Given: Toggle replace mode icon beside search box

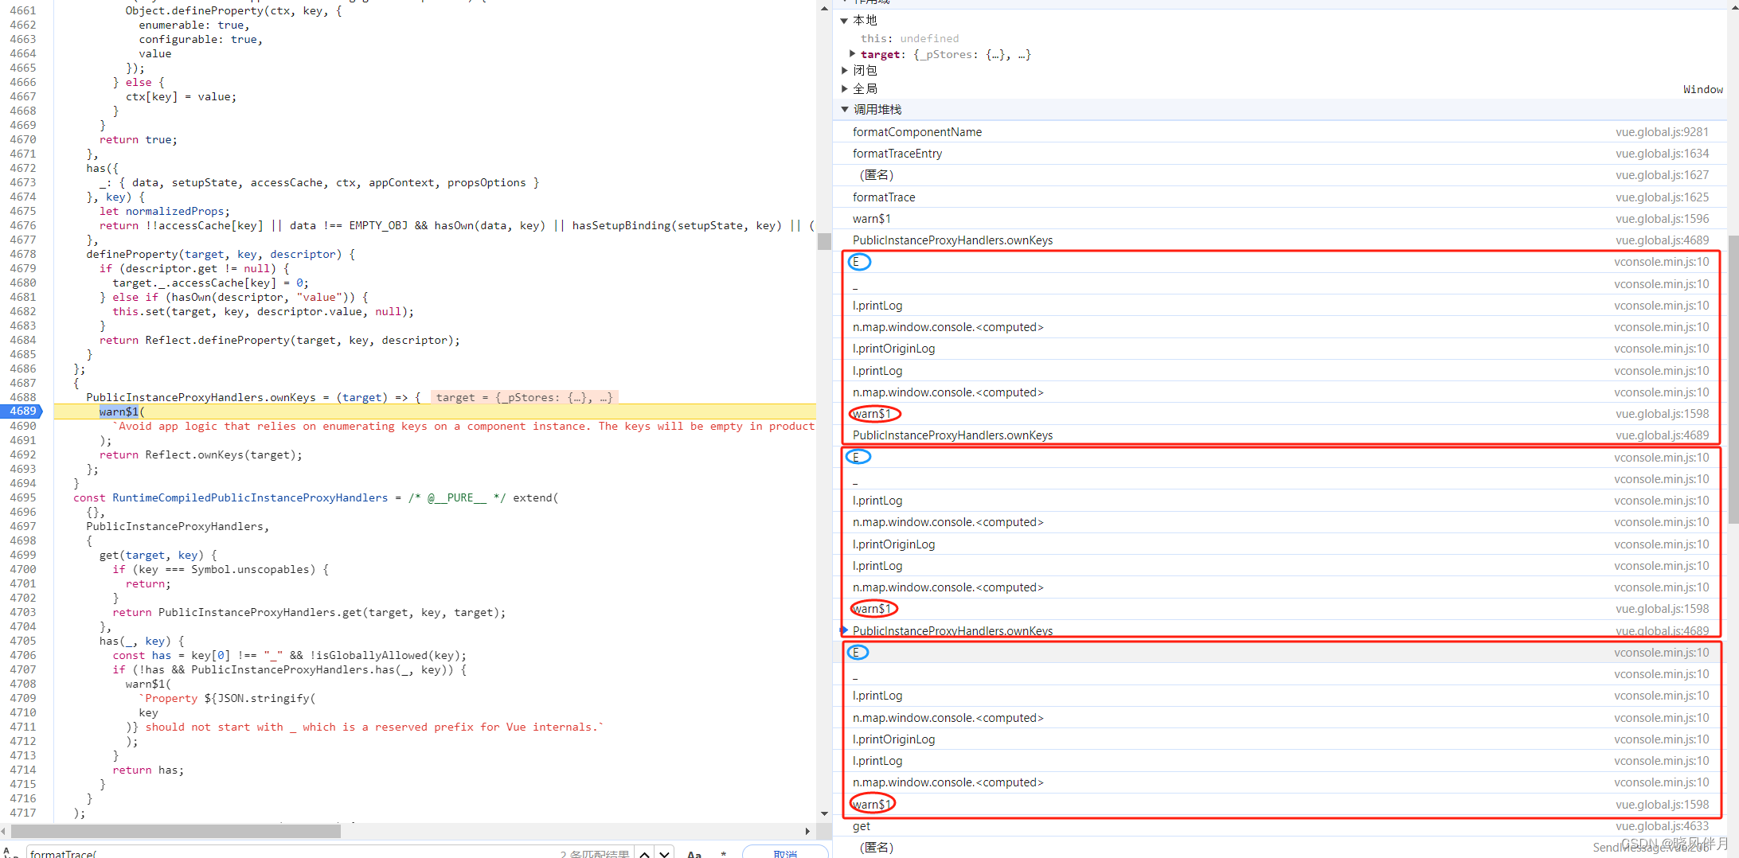Looking at the screenshot, I should 10,852.
